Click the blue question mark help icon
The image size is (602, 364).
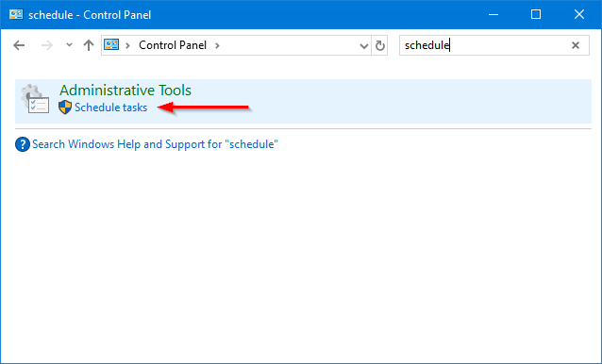pyautogui.click(x=23, y=144)
